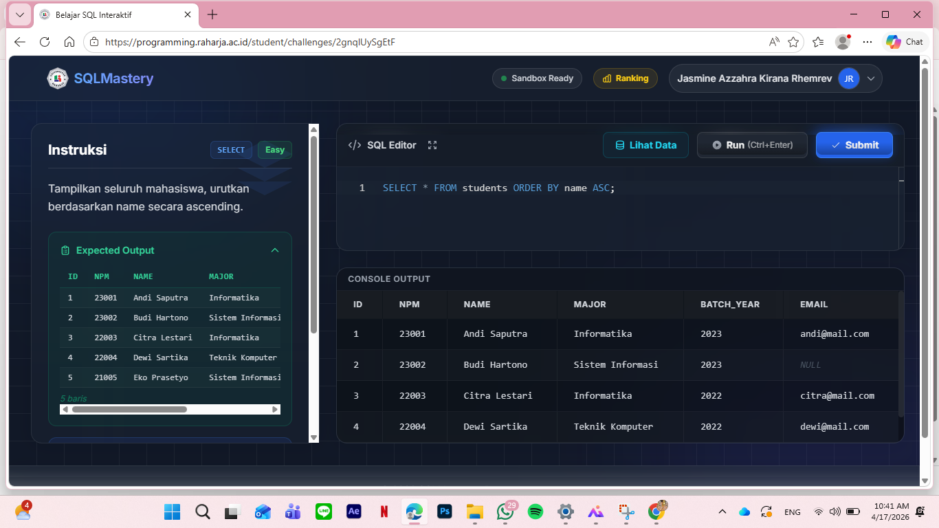Click the JR avatar icon

point(848,78)
